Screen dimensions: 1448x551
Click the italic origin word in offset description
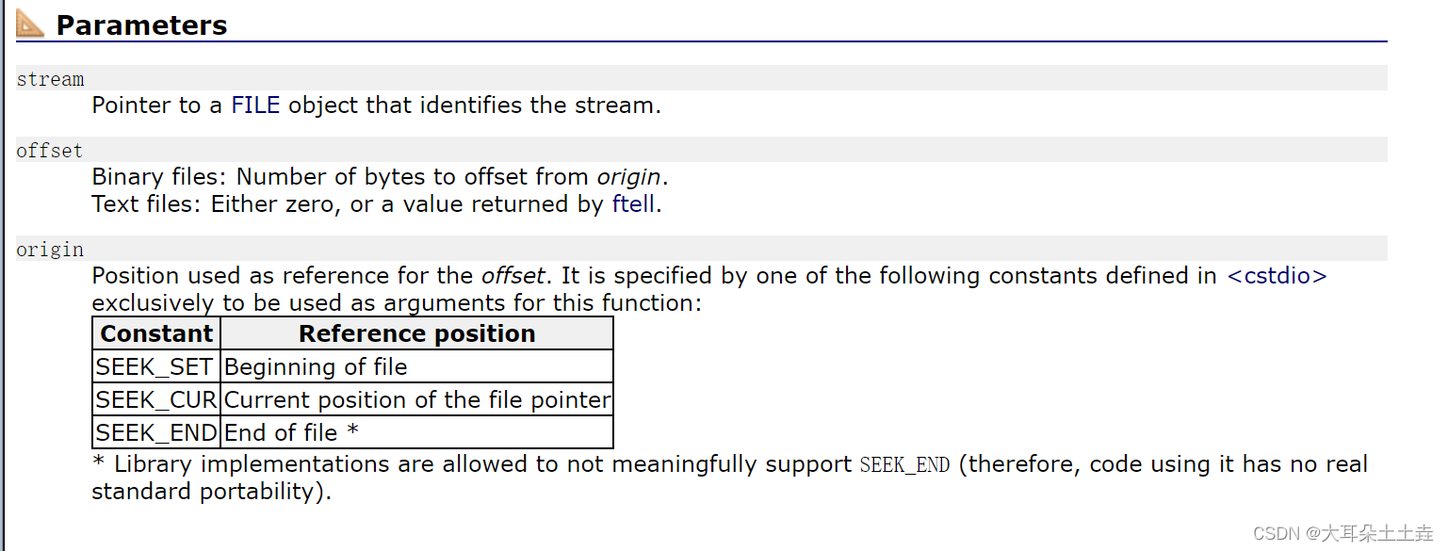point(629,177)
